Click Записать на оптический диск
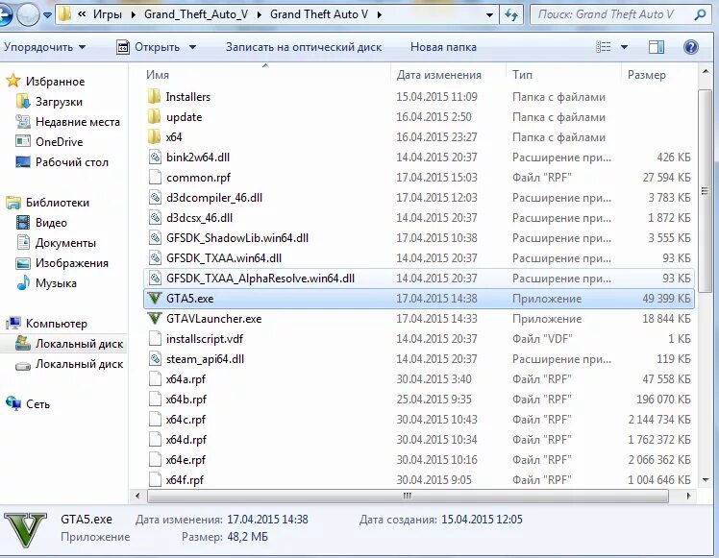This screenshot has height=558, width=719. [x=304, y=47]
